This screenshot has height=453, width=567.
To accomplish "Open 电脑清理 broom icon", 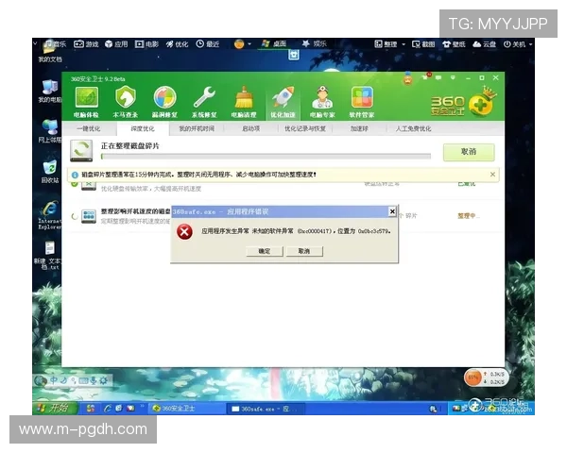I will [244, 102].
